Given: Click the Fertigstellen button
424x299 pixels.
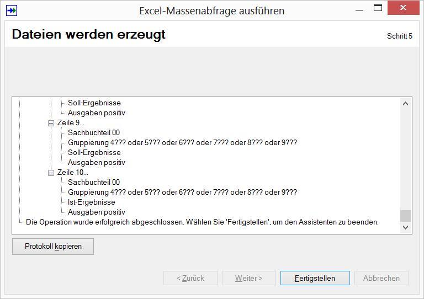Looking at the screenshot, I should [315, 278].
